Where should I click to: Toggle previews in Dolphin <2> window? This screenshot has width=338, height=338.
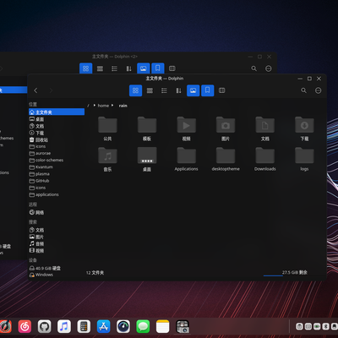point(143,68)
